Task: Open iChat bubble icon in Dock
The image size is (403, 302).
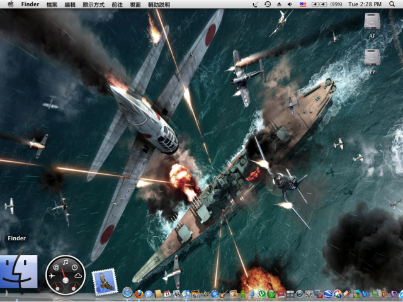Action: click(149, 294)
